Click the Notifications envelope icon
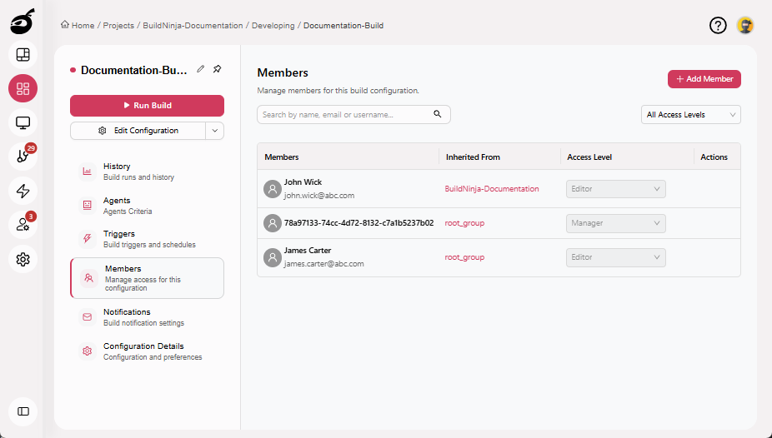 (x=88, y=317)
